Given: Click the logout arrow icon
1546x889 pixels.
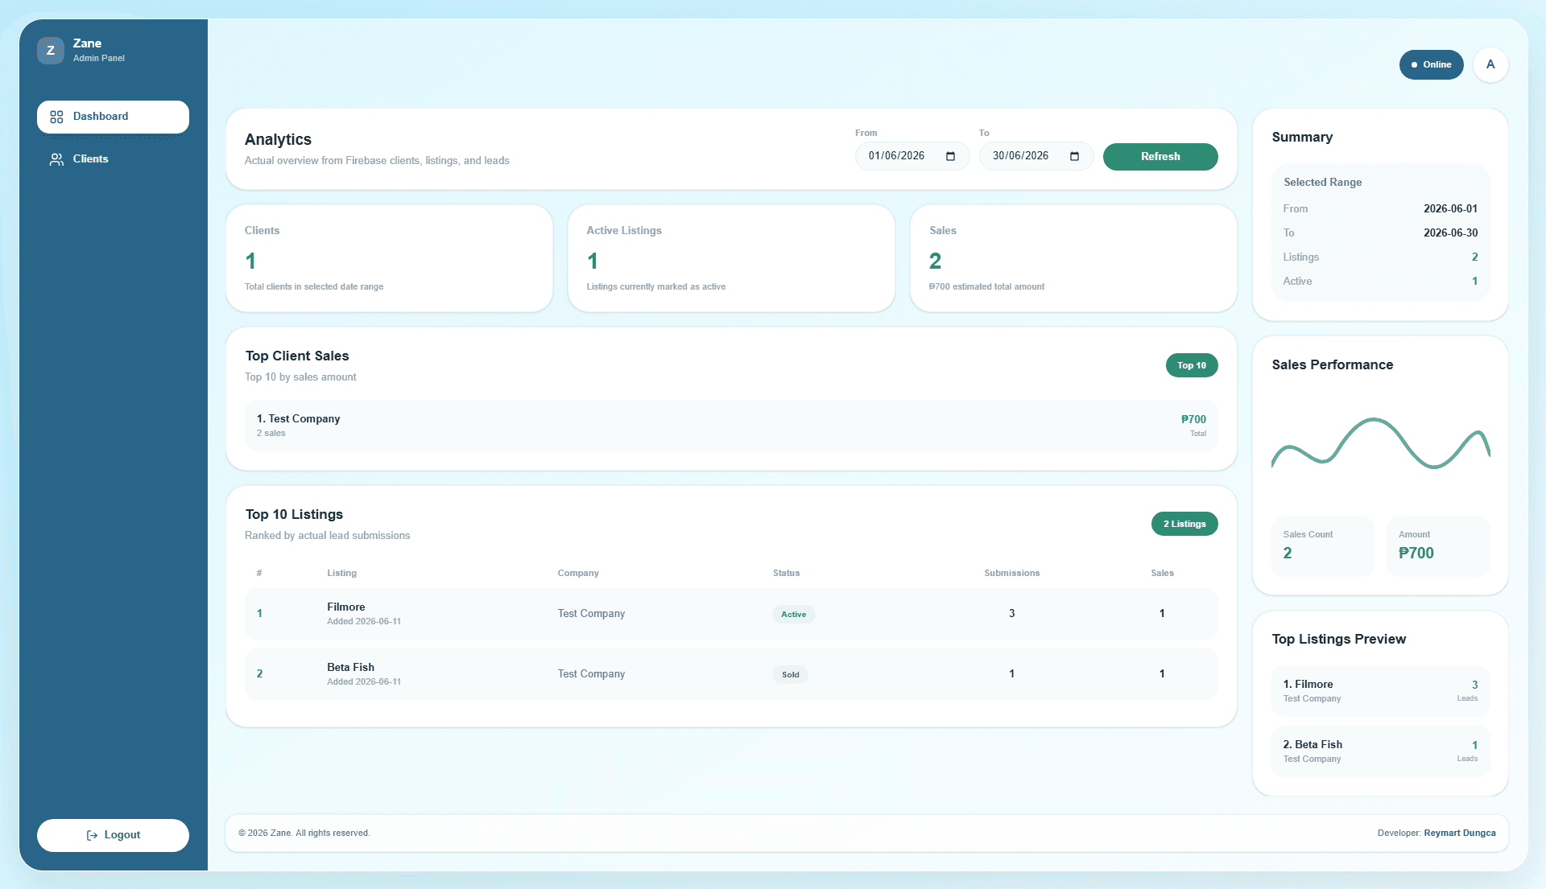Looking at the screenshot, I should (92, 835).
